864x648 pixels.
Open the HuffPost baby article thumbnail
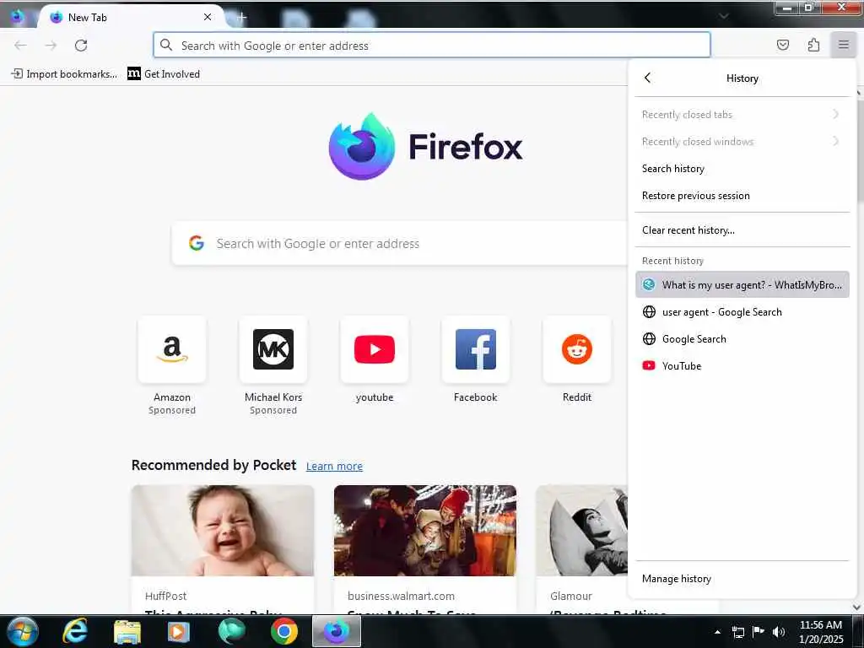coord(223,531)
